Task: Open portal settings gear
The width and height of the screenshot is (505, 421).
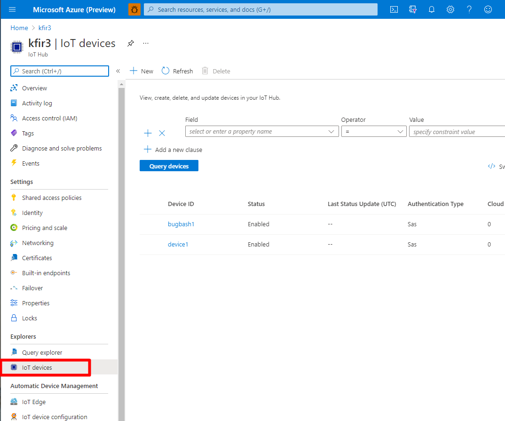Action: pos(450,9)
